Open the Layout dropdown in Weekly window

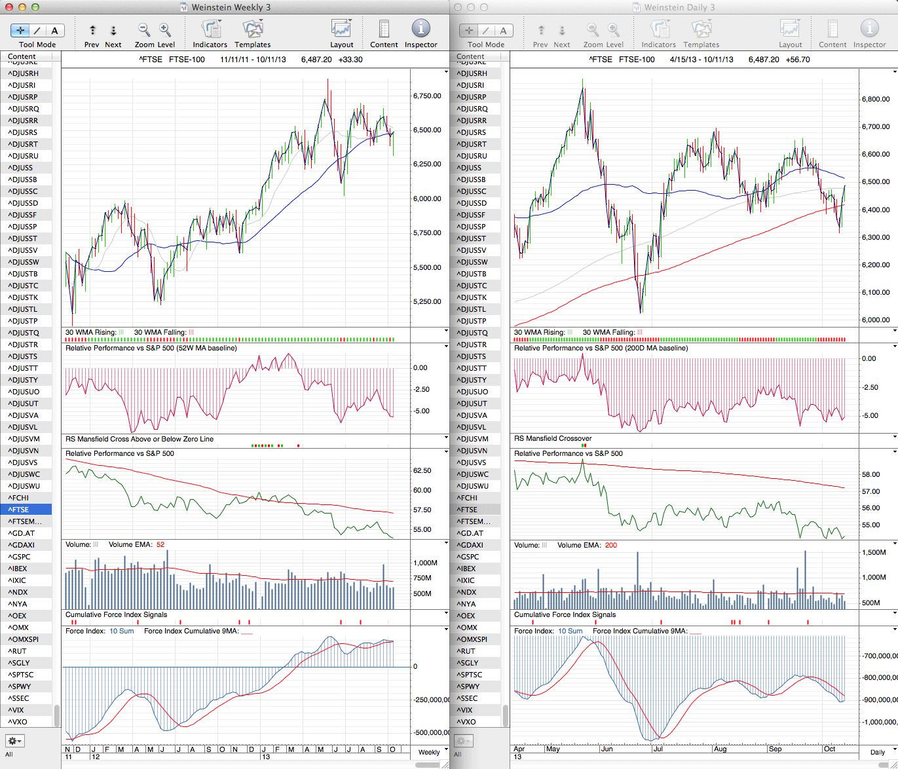tap(341, 29)
